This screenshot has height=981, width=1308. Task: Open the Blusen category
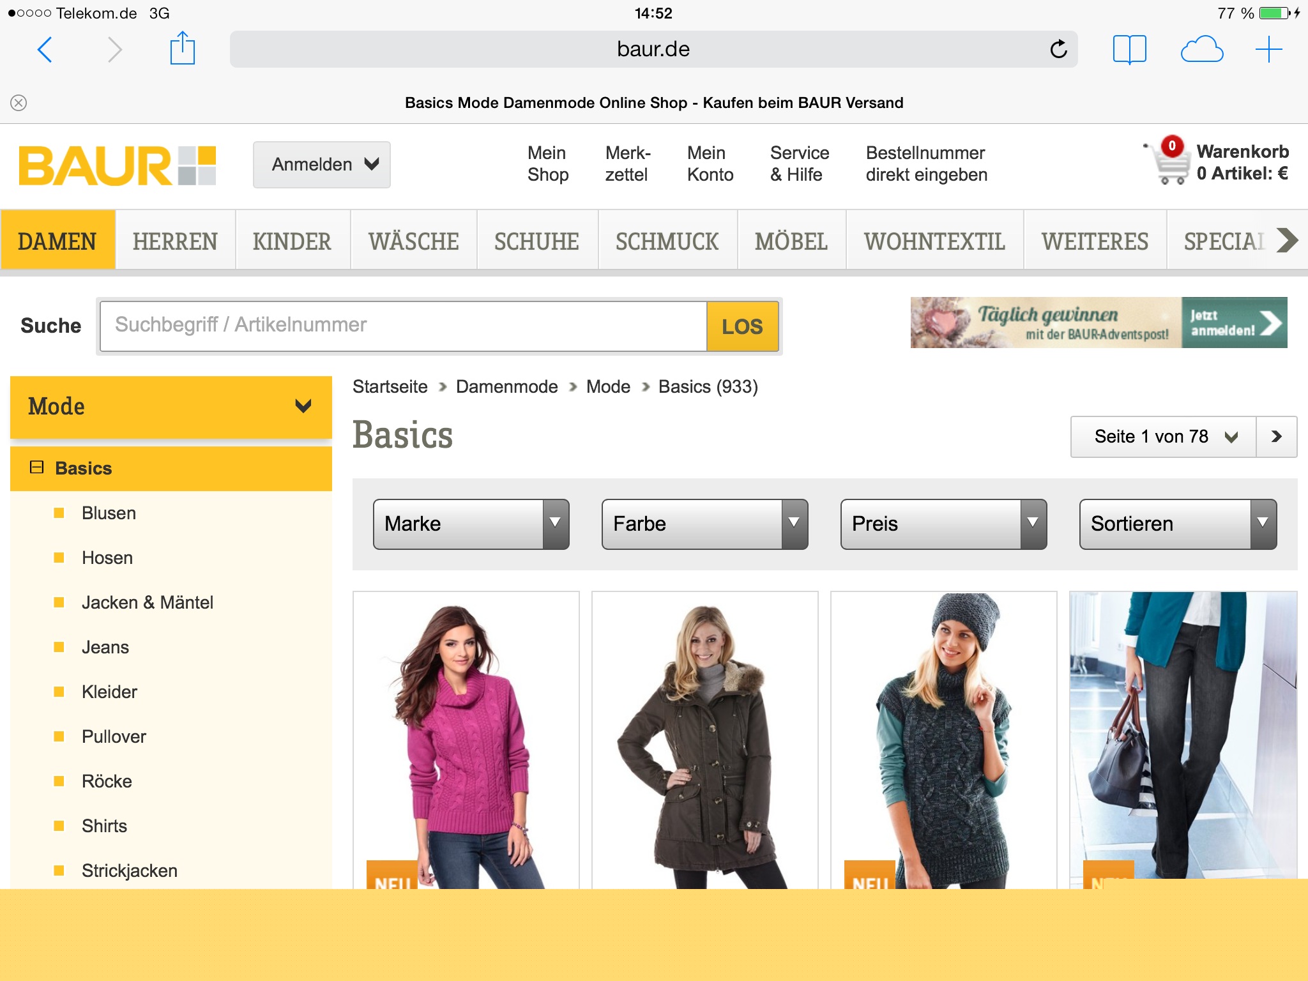click(x=109, y=513)
